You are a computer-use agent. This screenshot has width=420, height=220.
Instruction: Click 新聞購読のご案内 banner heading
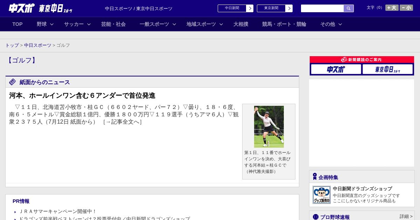(362, 60)
